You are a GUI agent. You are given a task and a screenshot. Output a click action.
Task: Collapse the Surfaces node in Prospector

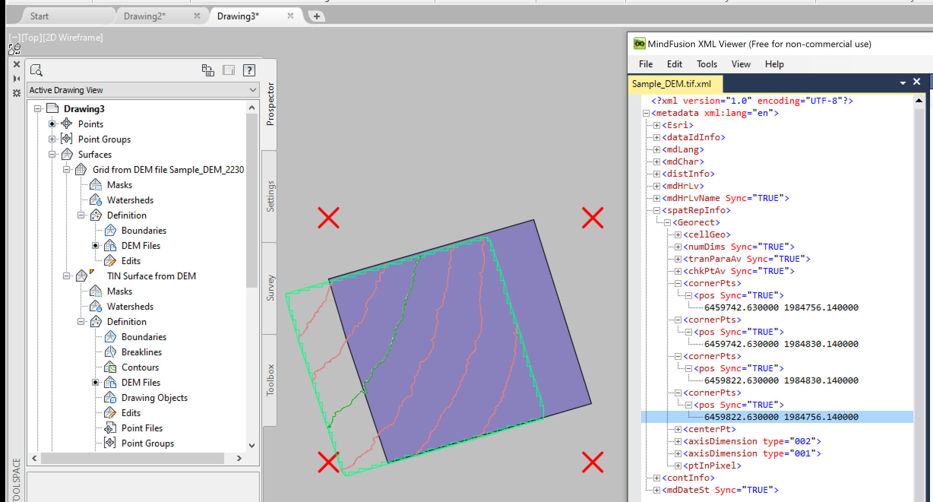[52, 154]
